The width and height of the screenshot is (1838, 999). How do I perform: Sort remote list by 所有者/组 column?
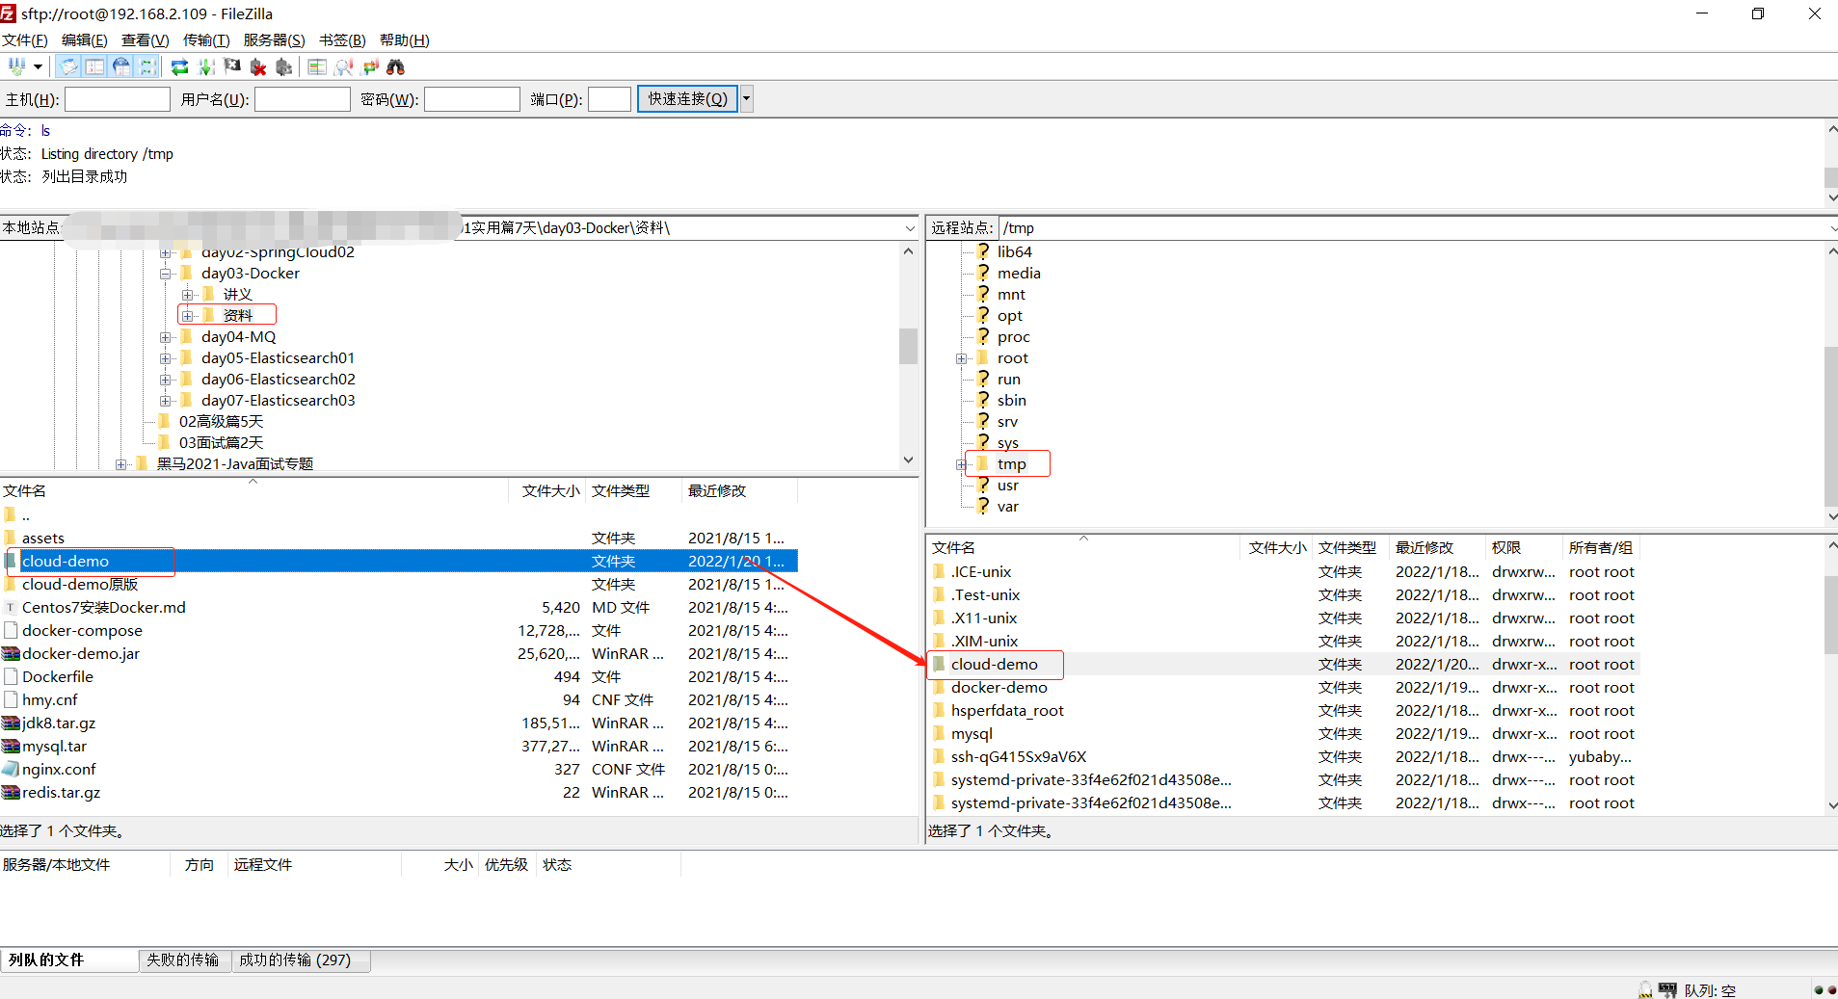tap(1601, 548)
